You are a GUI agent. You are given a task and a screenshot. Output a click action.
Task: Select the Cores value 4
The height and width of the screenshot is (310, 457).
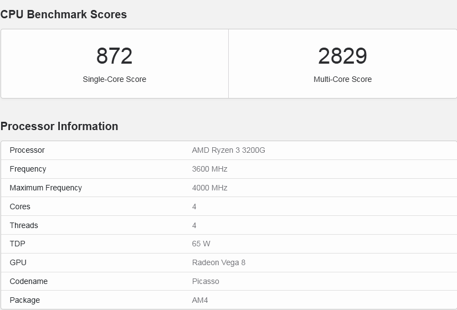[x=194, y=206]
